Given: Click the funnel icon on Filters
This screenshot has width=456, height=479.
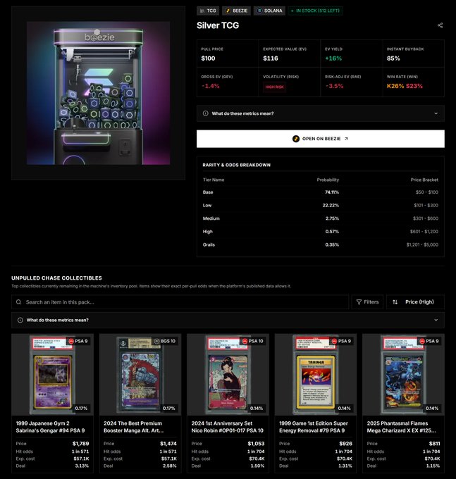Looking at the screenshot, I should [x=359, y=301].
